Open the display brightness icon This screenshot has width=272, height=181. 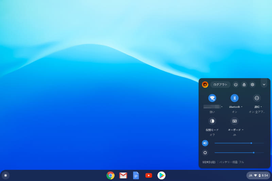pos(205,153)
